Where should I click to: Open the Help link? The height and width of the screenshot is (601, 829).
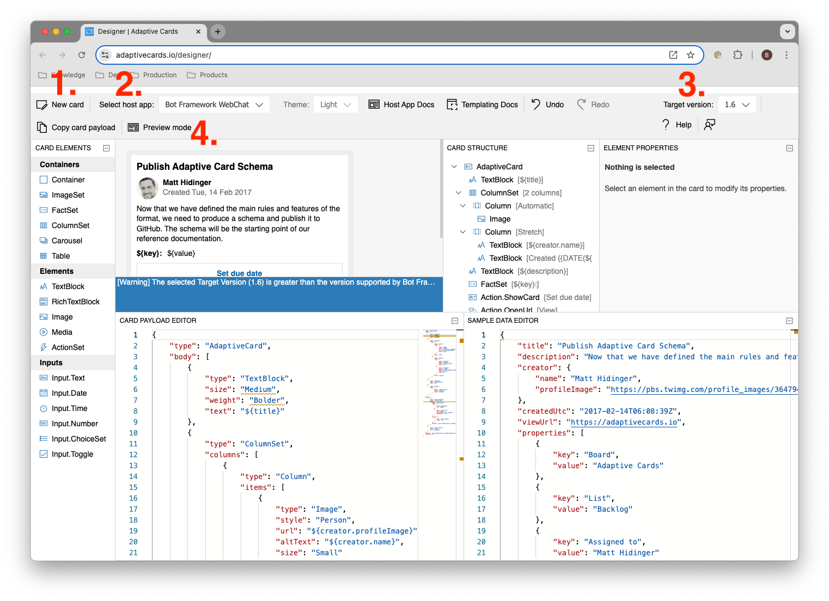point(676,125)
